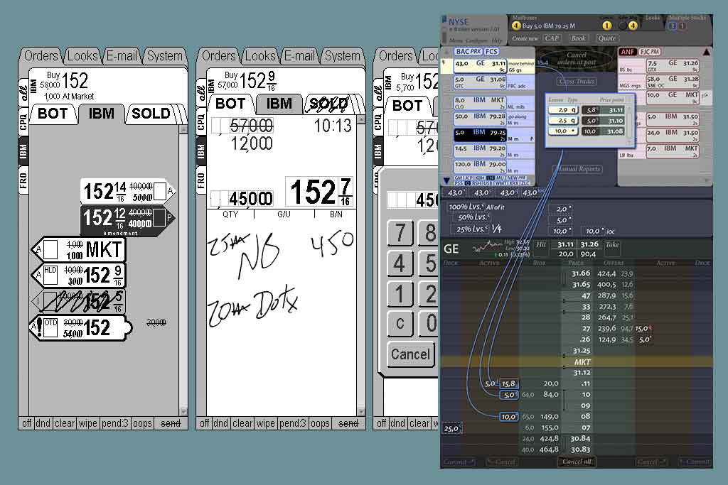Screen dimensions: 728x485
Task: Click yellow mailbox badge 4 beside Buy 5,0 IBM
Action: (x=516, y=26)
